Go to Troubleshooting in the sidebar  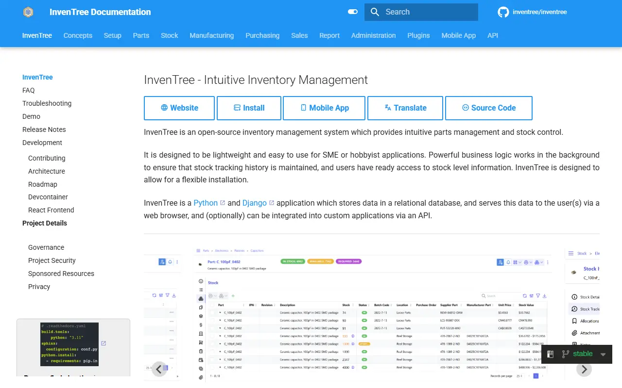(x=47, y=103)
